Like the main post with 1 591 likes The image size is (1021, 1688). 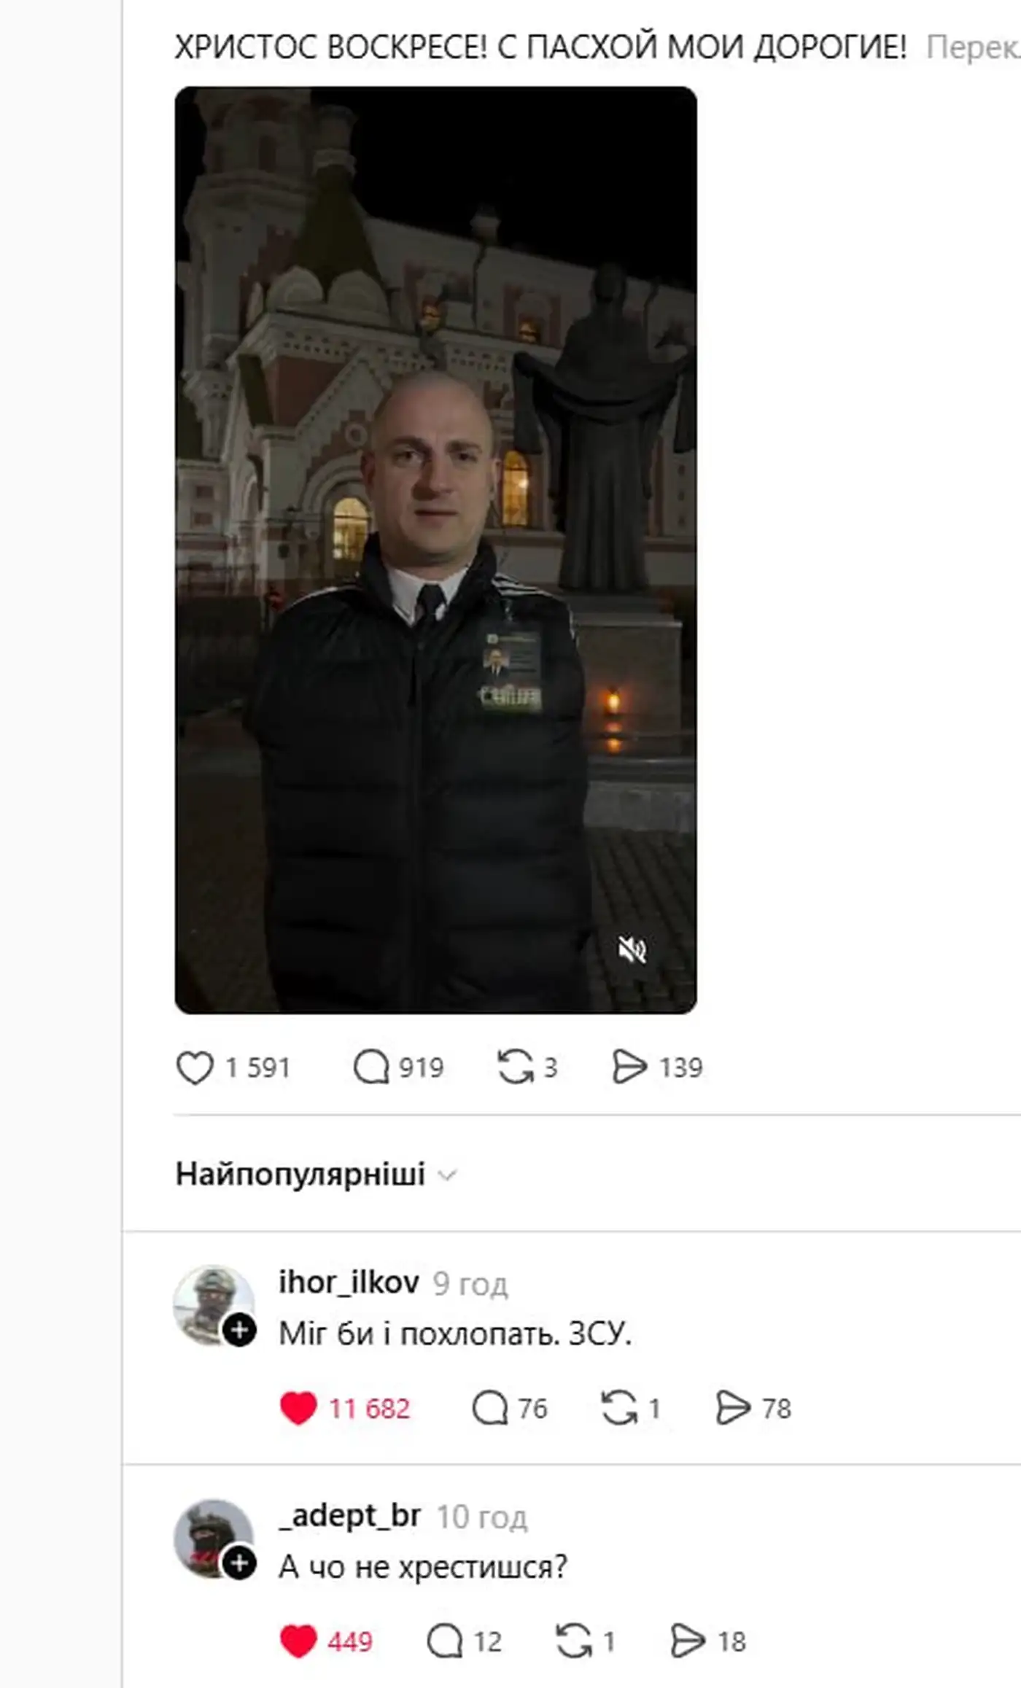(x=195, y=1068)
